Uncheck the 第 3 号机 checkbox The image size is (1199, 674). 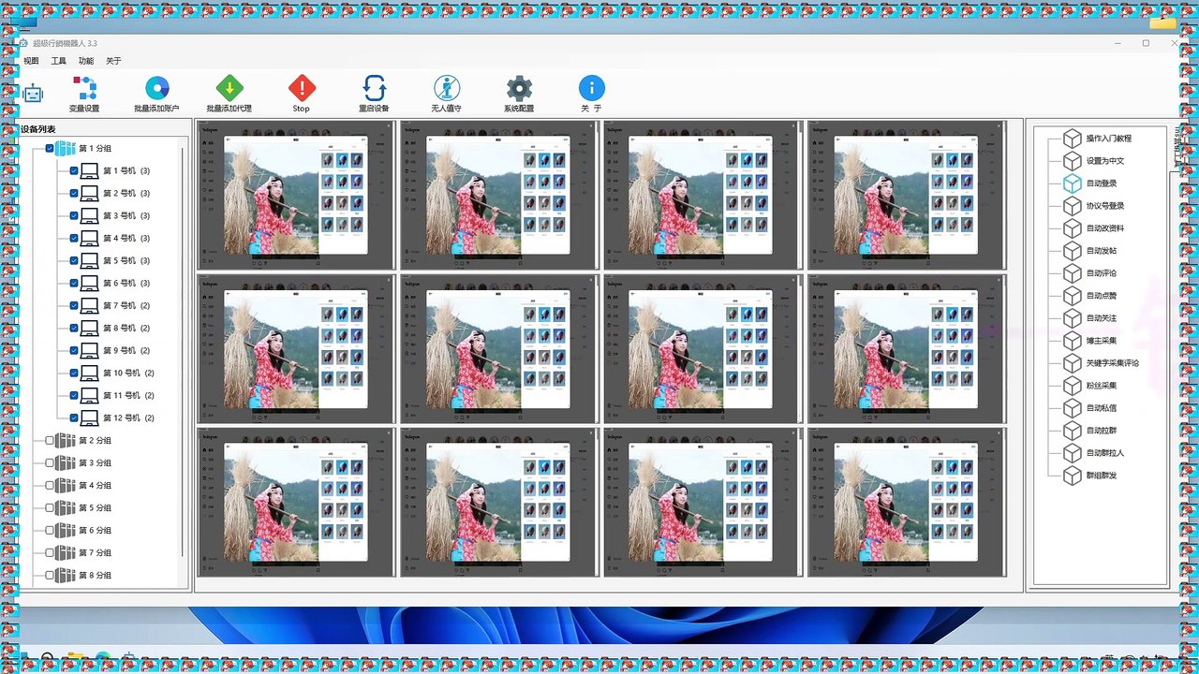tap(74, 216)
